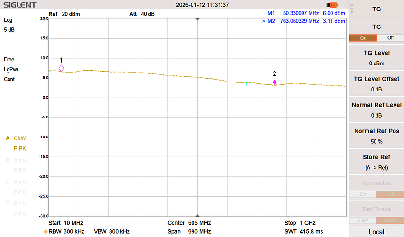Click the menu panel drag handle dots
The image size is (404, 237).
pos(352,9)
